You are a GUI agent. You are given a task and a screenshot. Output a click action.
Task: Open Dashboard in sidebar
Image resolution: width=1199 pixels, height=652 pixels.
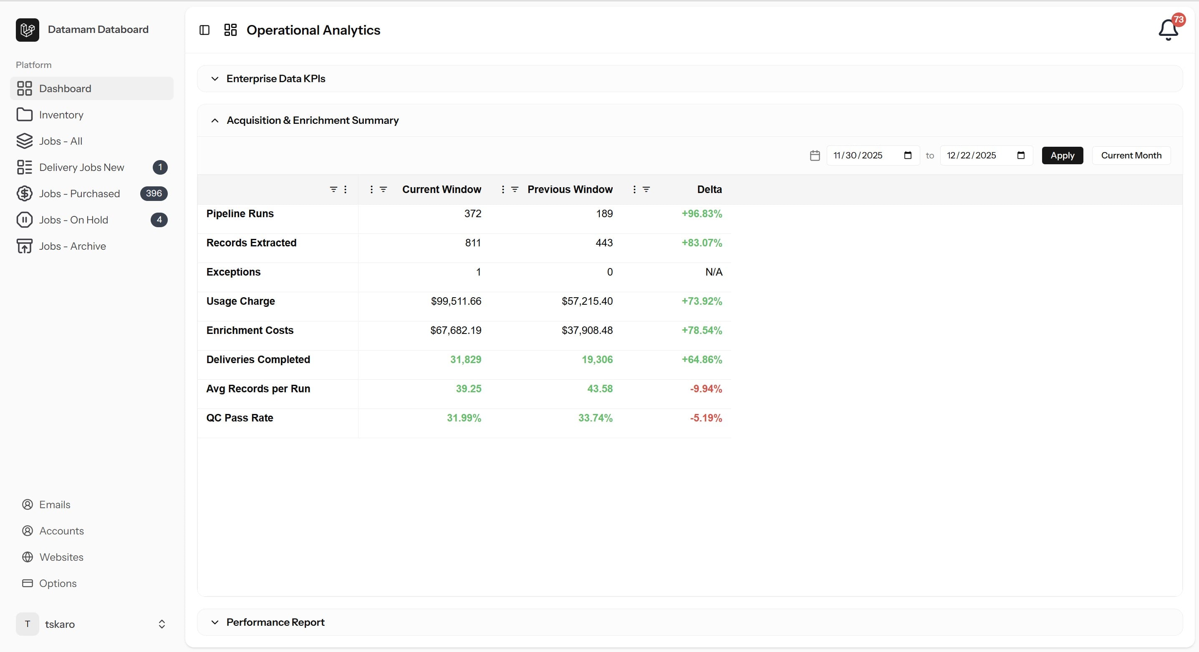point(92,88)
